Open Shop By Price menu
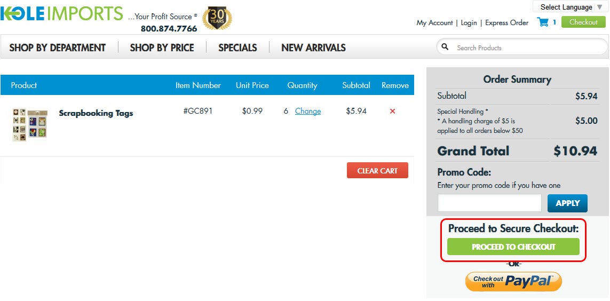This screenshot has width=610, height=301. point(162,47)
